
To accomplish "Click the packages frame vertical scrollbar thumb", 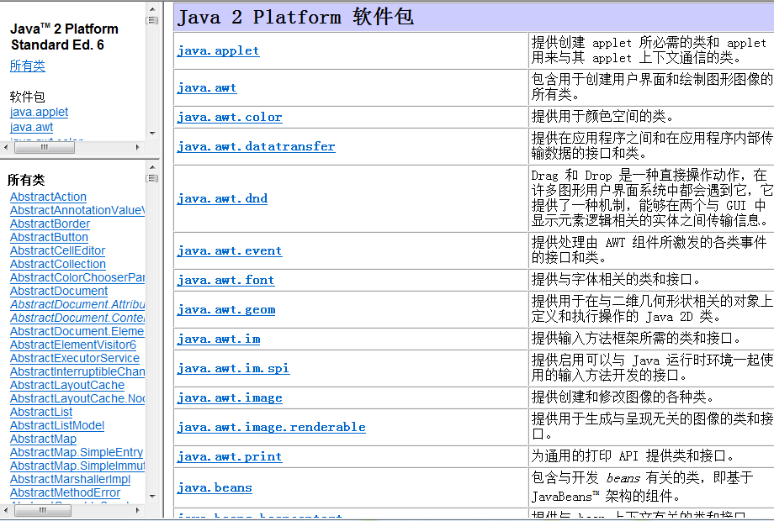I will [152, 20].
